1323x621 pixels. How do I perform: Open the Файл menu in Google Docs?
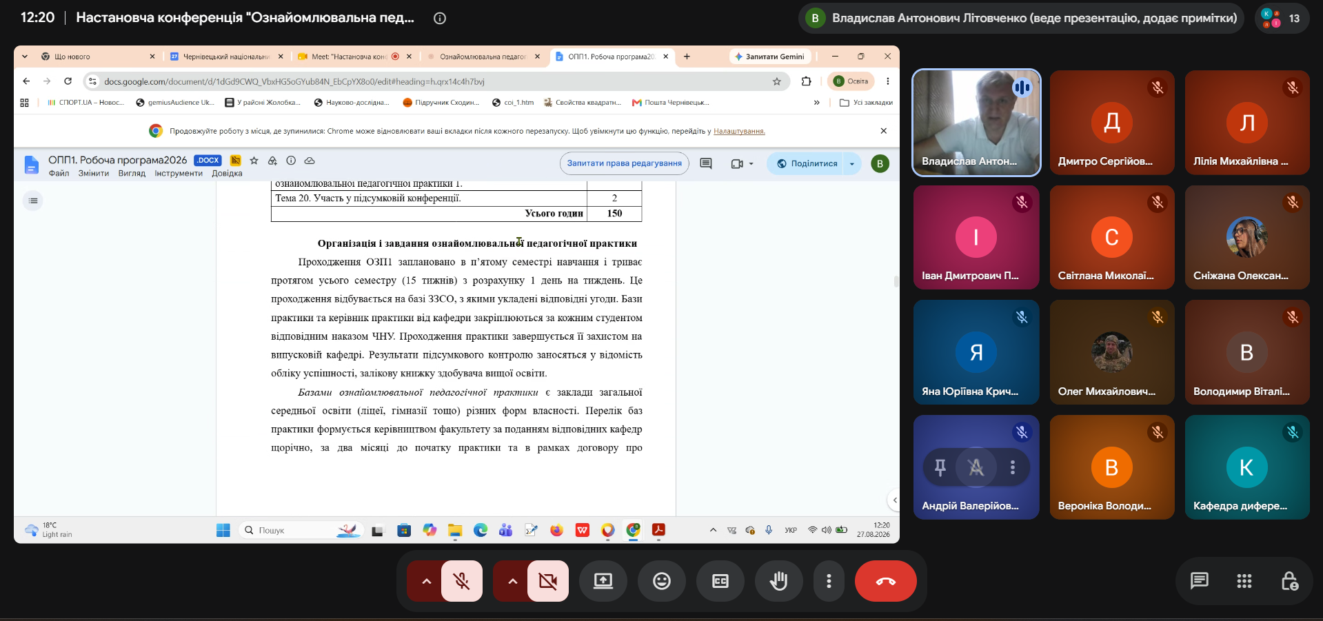[59, 173]
